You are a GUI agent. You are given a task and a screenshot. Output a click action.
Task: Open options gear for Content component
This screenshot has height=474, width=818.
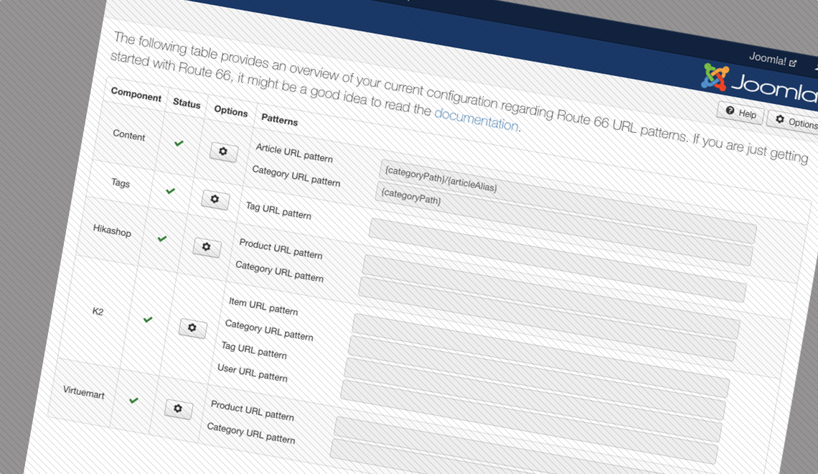pos(223,152)
